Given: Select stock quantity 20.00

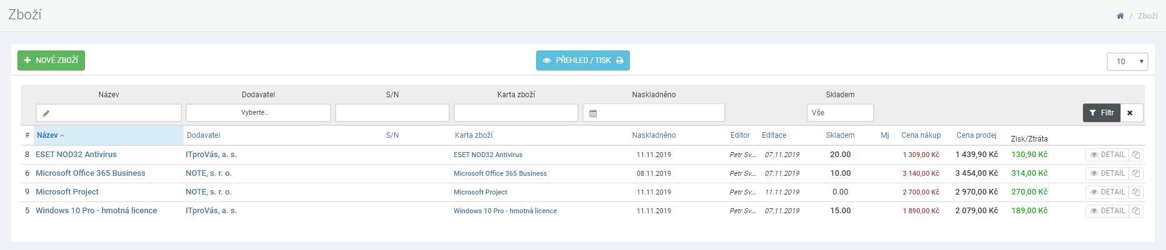Looking at the screenshot, I should pyautogui.click(x=840, y=155).
